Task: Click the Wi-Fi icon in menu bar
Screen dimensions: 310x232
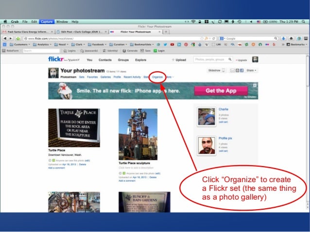Action: coord(193,22)
